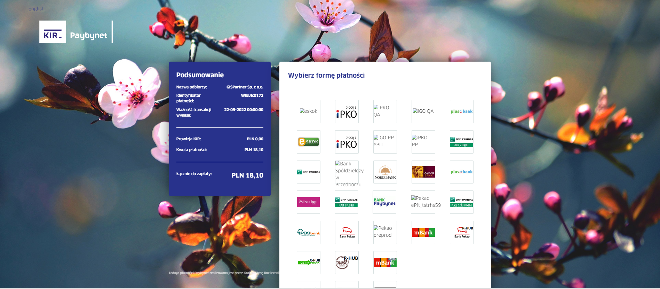Pick the Alior Bank payment tile
Image resolution: width=660 pixels, height=289 pixels.
click(x=423, y=172)
